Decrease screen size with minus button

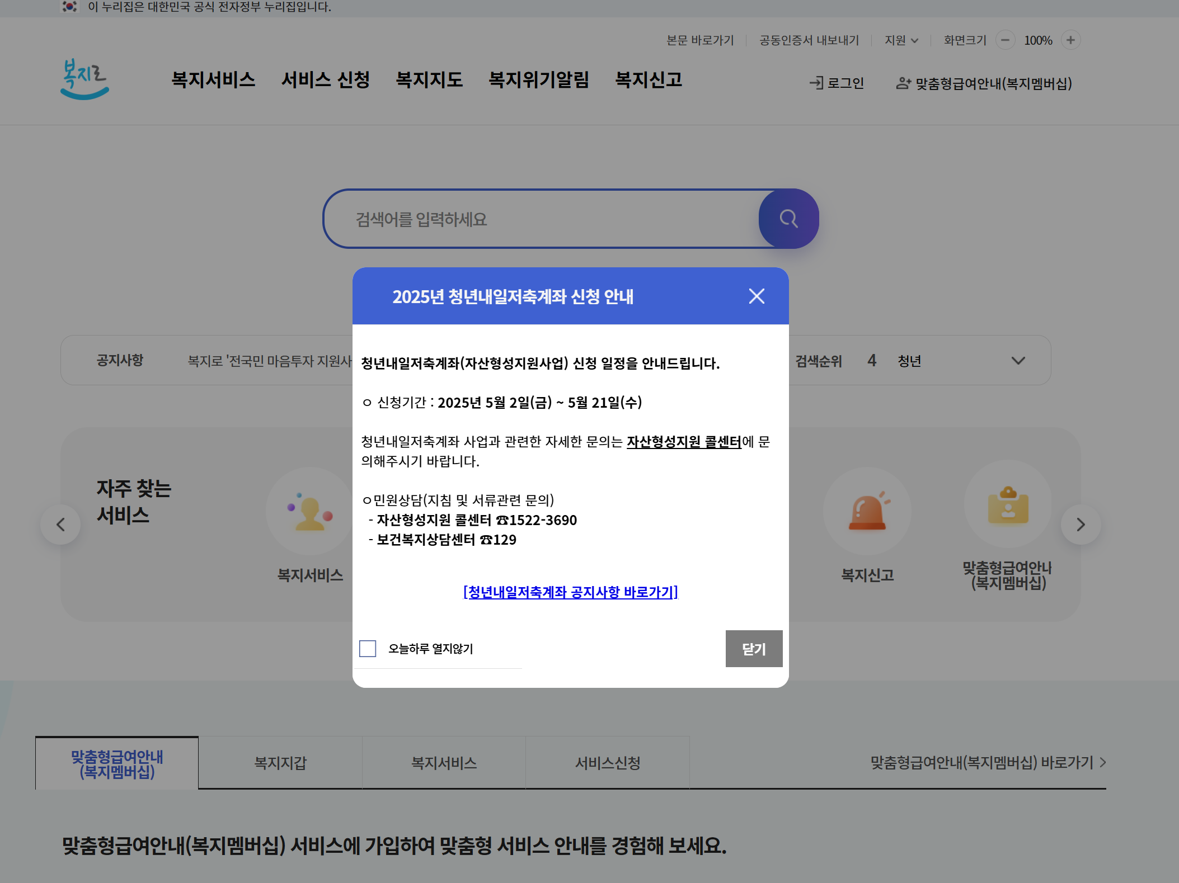[1005, 40]
